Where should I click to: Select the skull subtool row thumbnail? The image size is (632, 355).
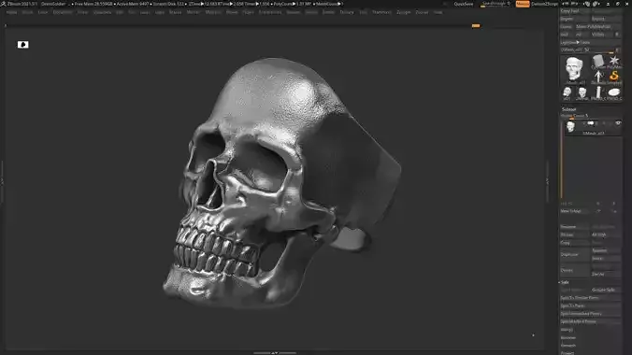pos(570,127)
